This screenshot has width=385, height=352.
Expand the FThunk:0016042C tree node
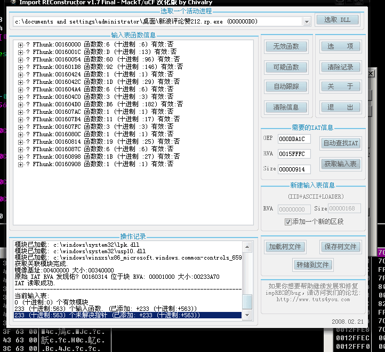coord(20,82)
